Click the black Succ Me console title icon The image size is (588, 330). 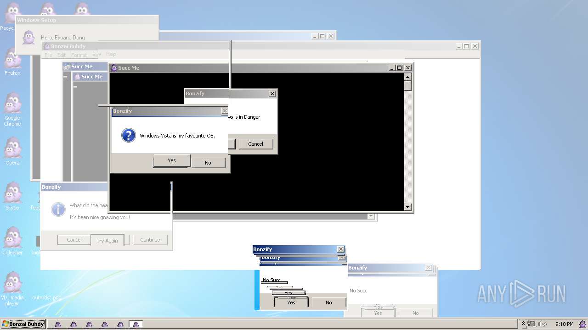[113, 68]
